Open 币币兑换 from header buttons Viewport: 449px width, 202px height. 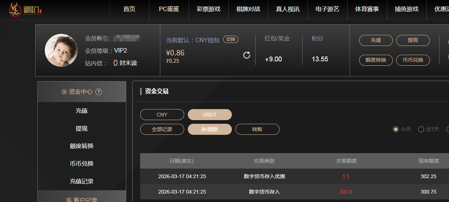click(x=413, y=60)
